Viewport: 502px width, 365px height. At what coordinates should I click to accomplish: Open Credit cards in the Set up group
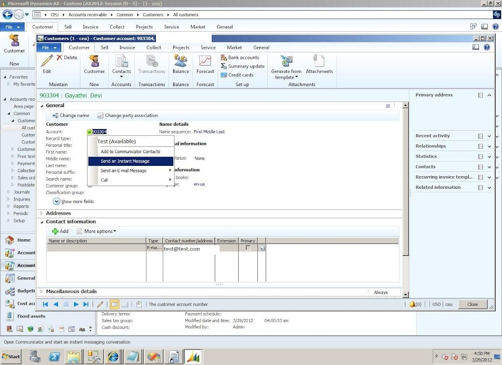(x=237, y=75)
